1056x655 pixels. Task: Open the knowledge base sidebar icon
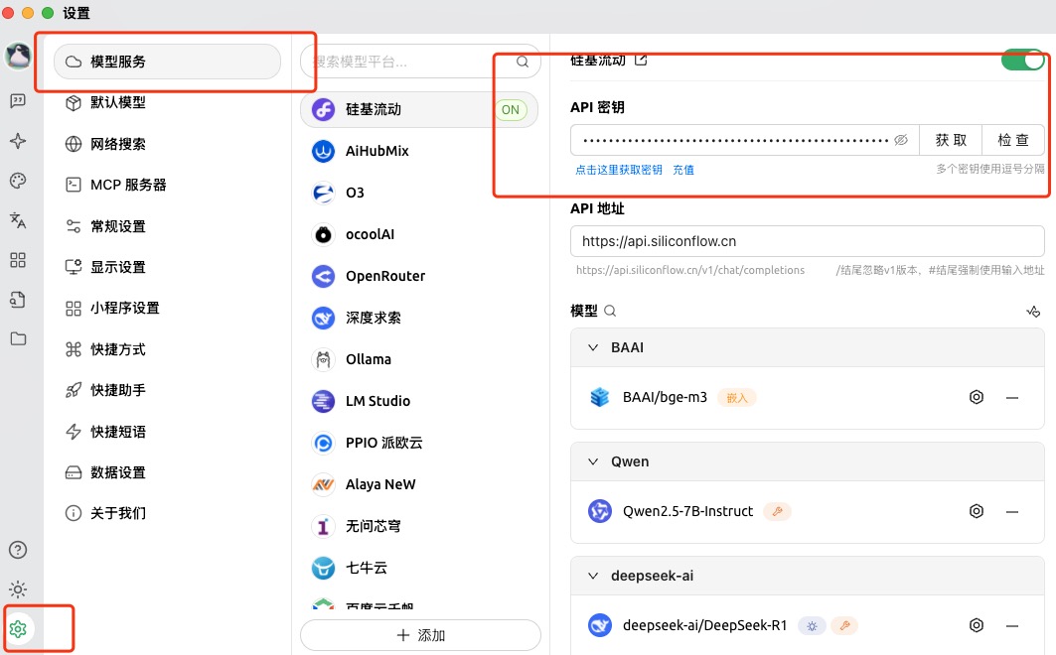(x=18, y=300)
